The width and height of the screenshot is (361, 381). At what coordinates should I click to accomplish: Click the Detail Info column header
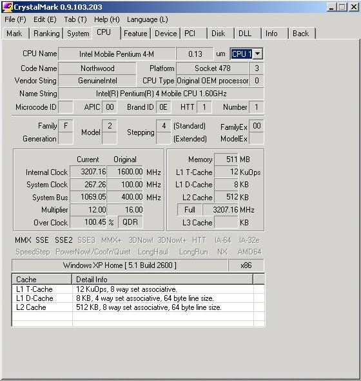tap(162, 279)
